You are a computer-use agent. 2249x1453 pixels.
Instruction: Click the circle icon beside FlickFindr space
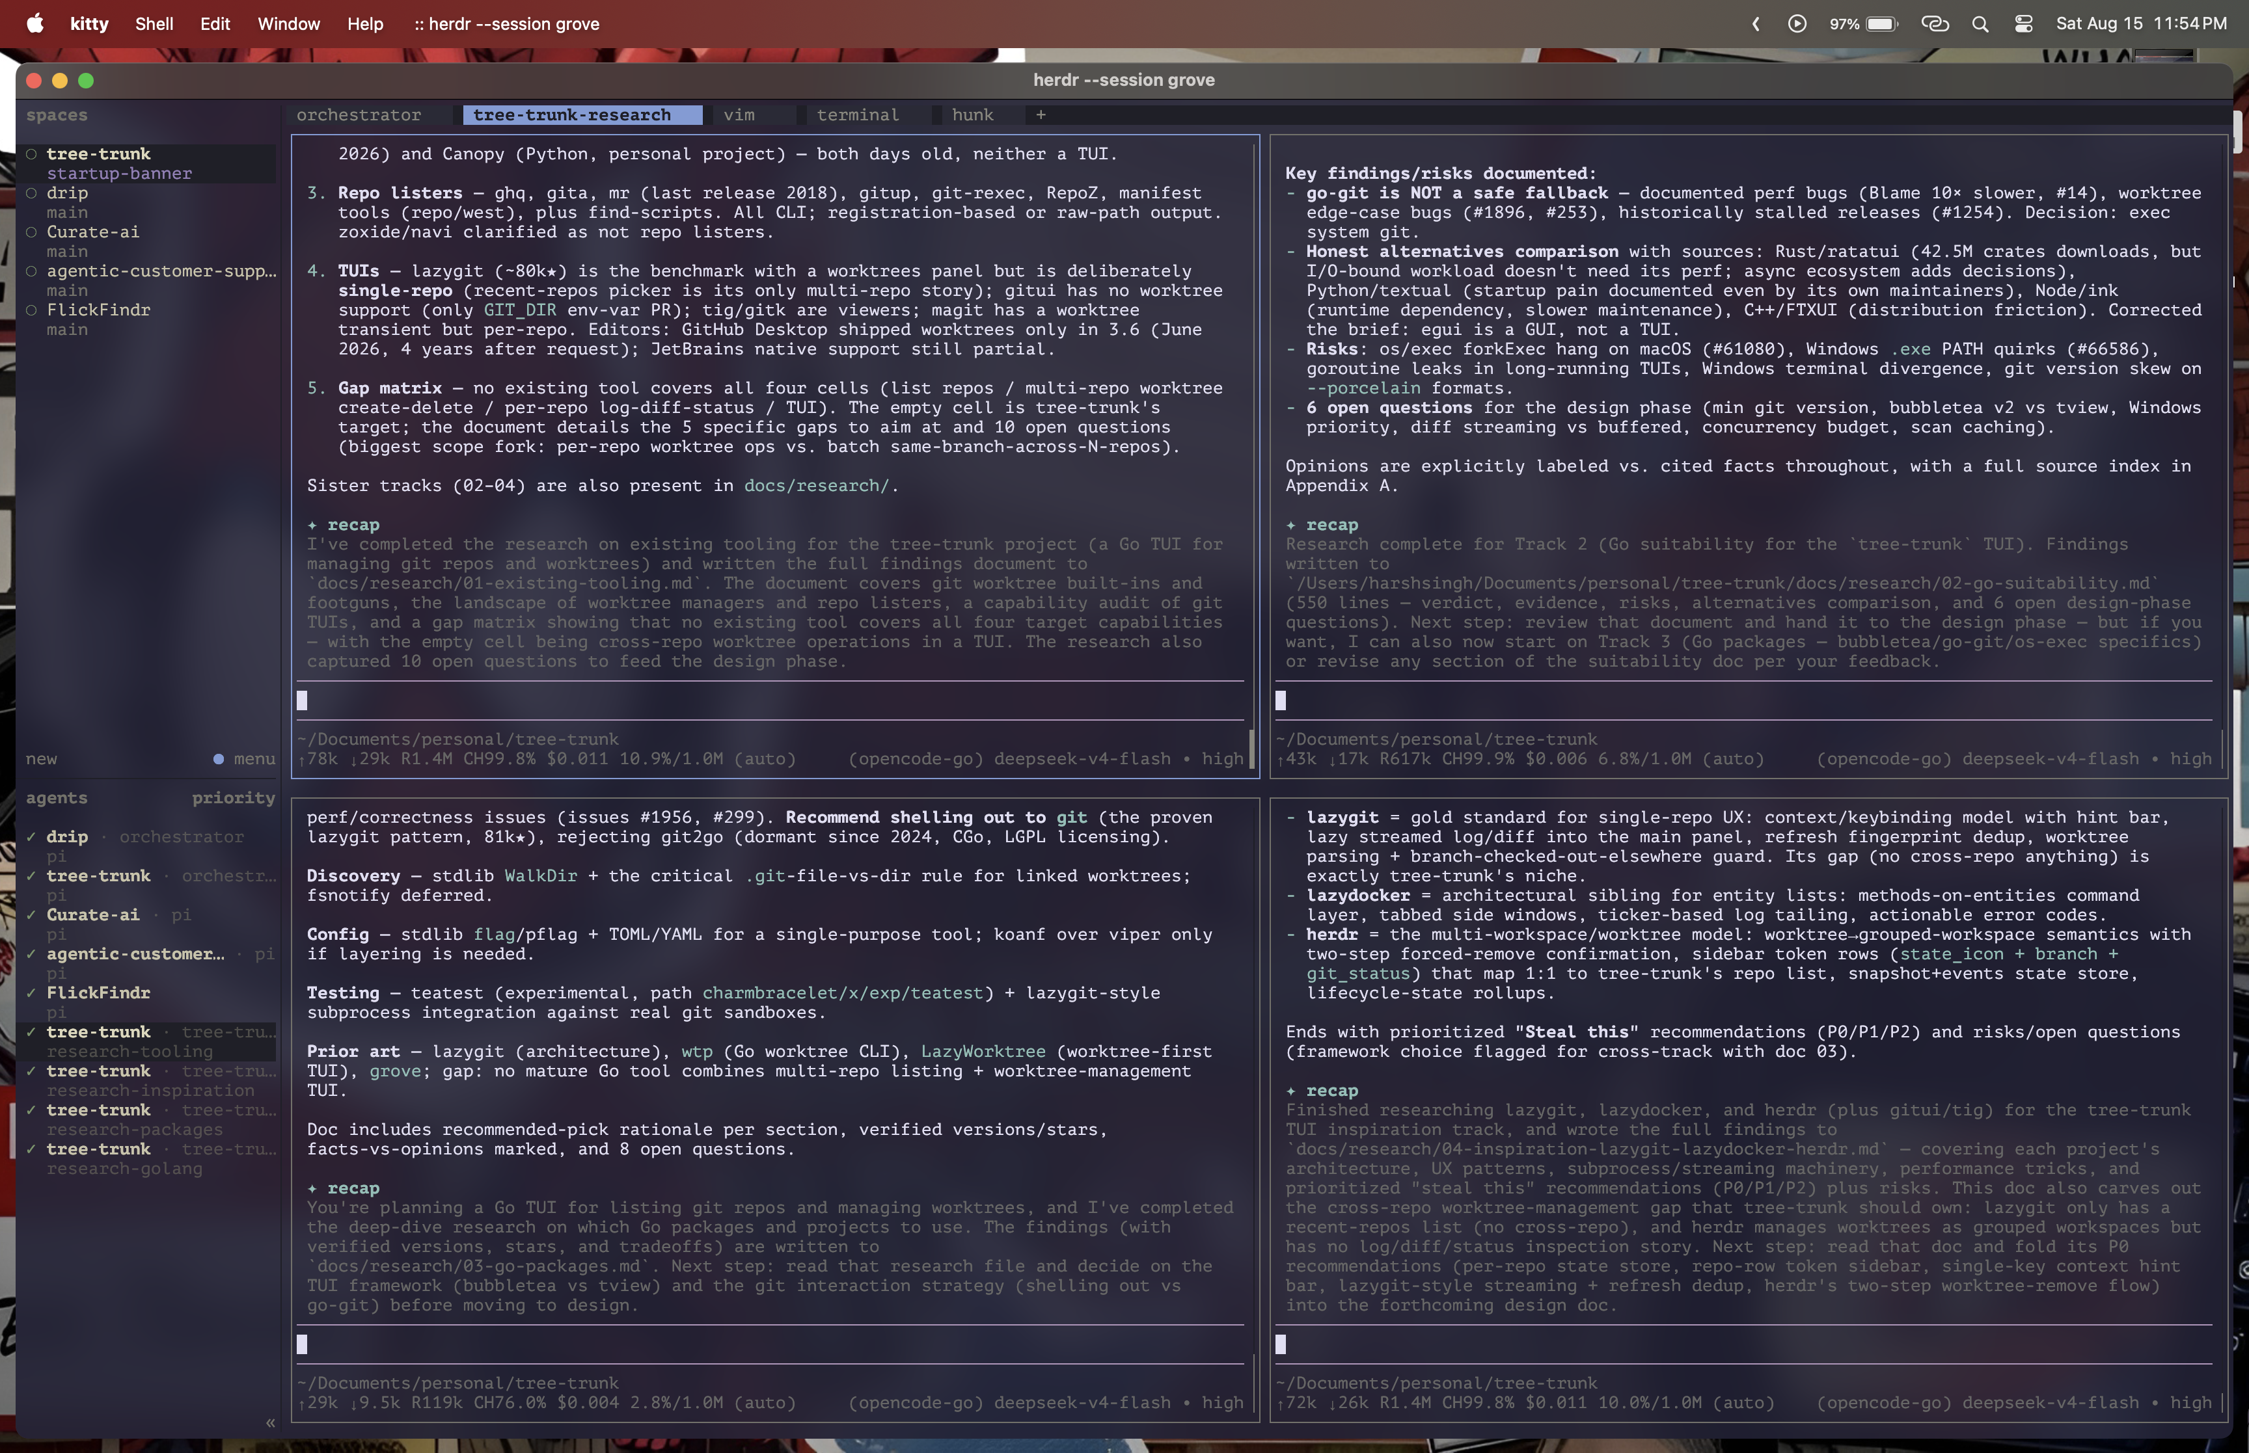pos(31,310)
